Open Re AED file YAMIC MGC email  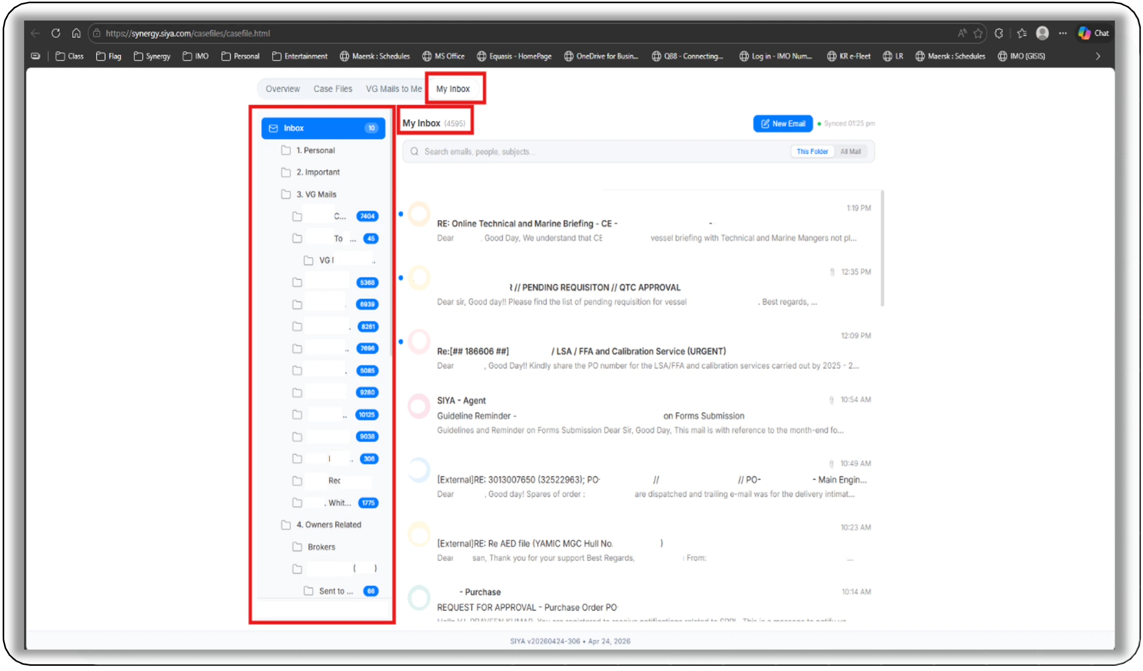[x=640, y=542]
